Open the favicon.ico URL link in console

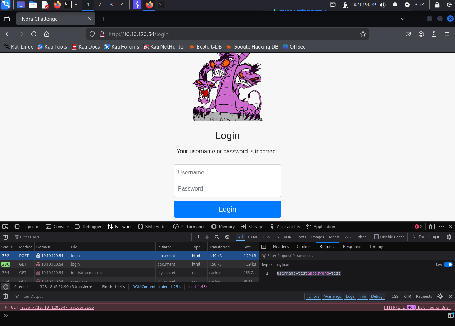[x=57, y=307]
